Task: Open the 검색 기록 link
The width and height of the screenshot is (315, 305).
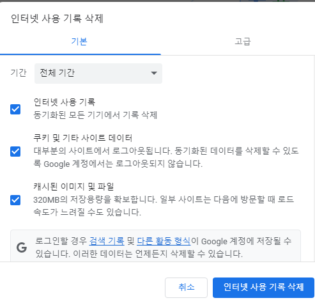Action: click(x=107, y=241)
